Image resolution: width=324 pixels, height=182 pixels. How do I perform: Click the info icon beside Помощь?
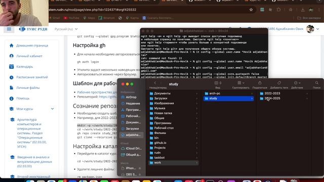click(11, 99)
